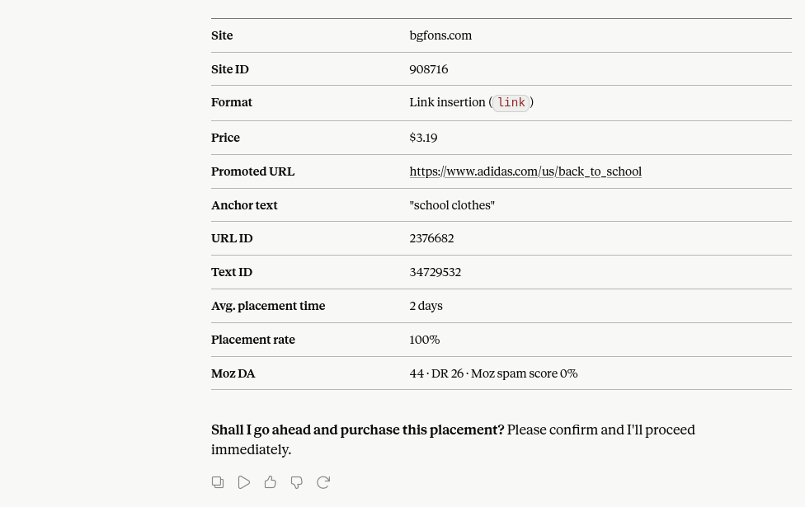805x507 pixels.
Task: Click the inline code tag 'link'
Action: pyautogui.click(x=511, y=102)
